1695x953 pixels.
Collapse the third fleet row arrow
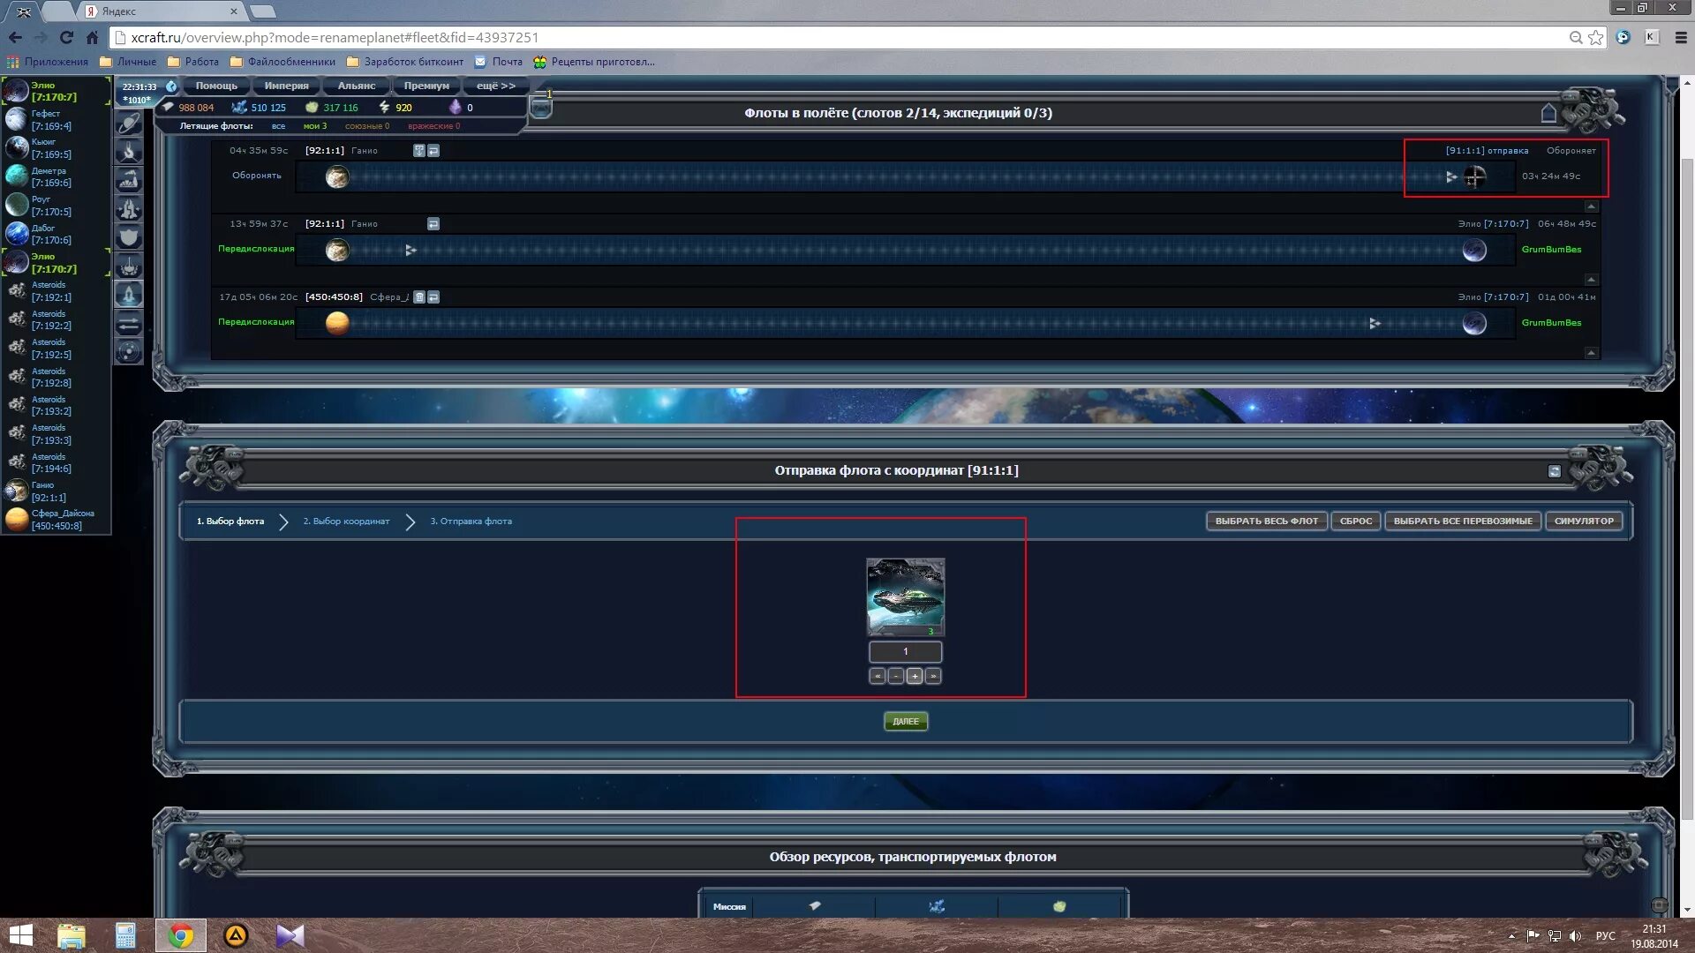[x=1591, y=353]
